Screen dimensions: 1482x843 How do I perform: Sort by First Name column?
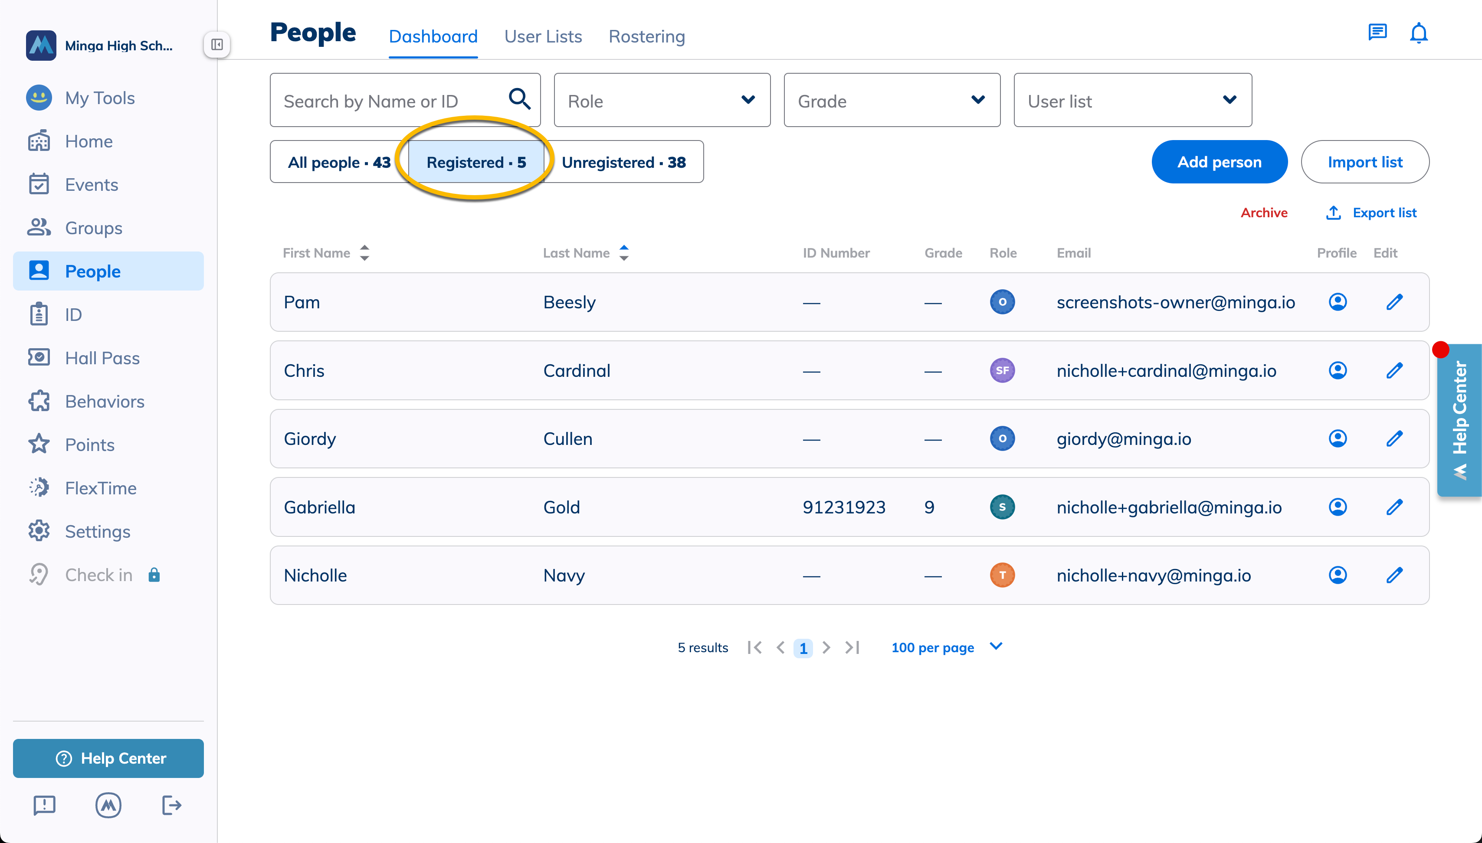(325, 252)
